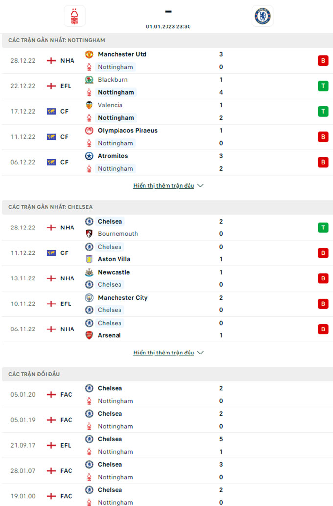The image size is (333, 506).
Task: Expand more matches under Chelsea section
Action: pyautogui.click(x=168, y=353)
